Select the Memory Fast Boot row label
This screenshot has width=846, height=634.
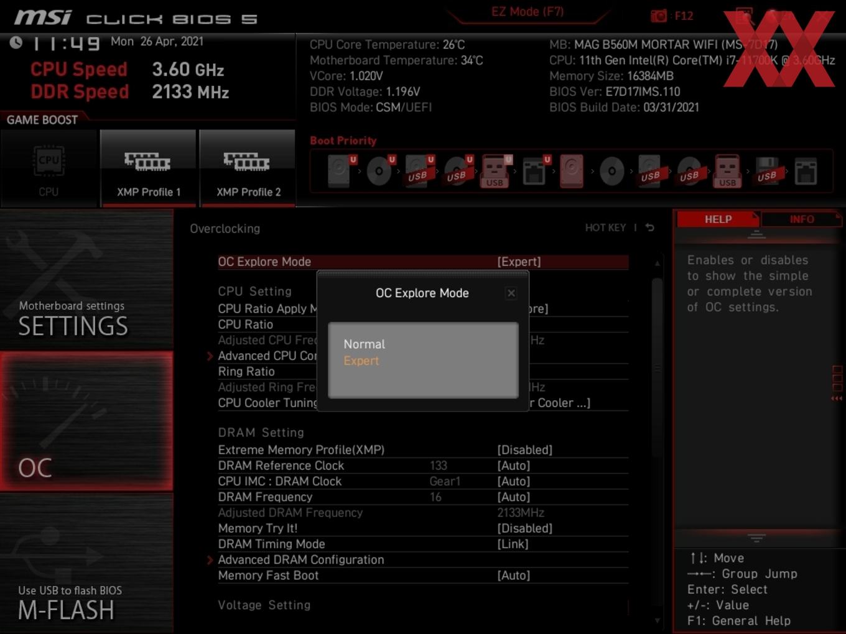point(268,576)
